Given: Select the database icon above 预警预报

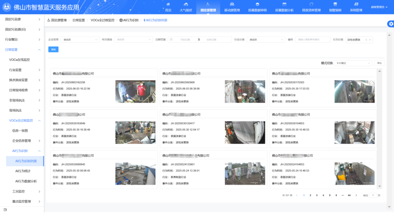Looking at the screenshot, I should 335,5.
